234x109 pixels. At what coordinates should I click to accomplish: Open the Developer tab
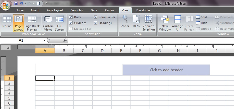(143, 10)
